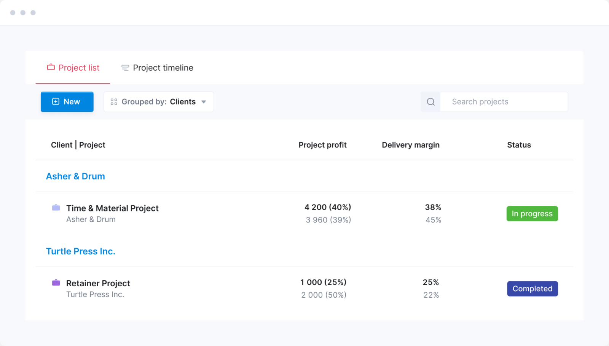609x346 pixels.
Task: Click the plus icon on the New button
Action: tap(55, 101)
